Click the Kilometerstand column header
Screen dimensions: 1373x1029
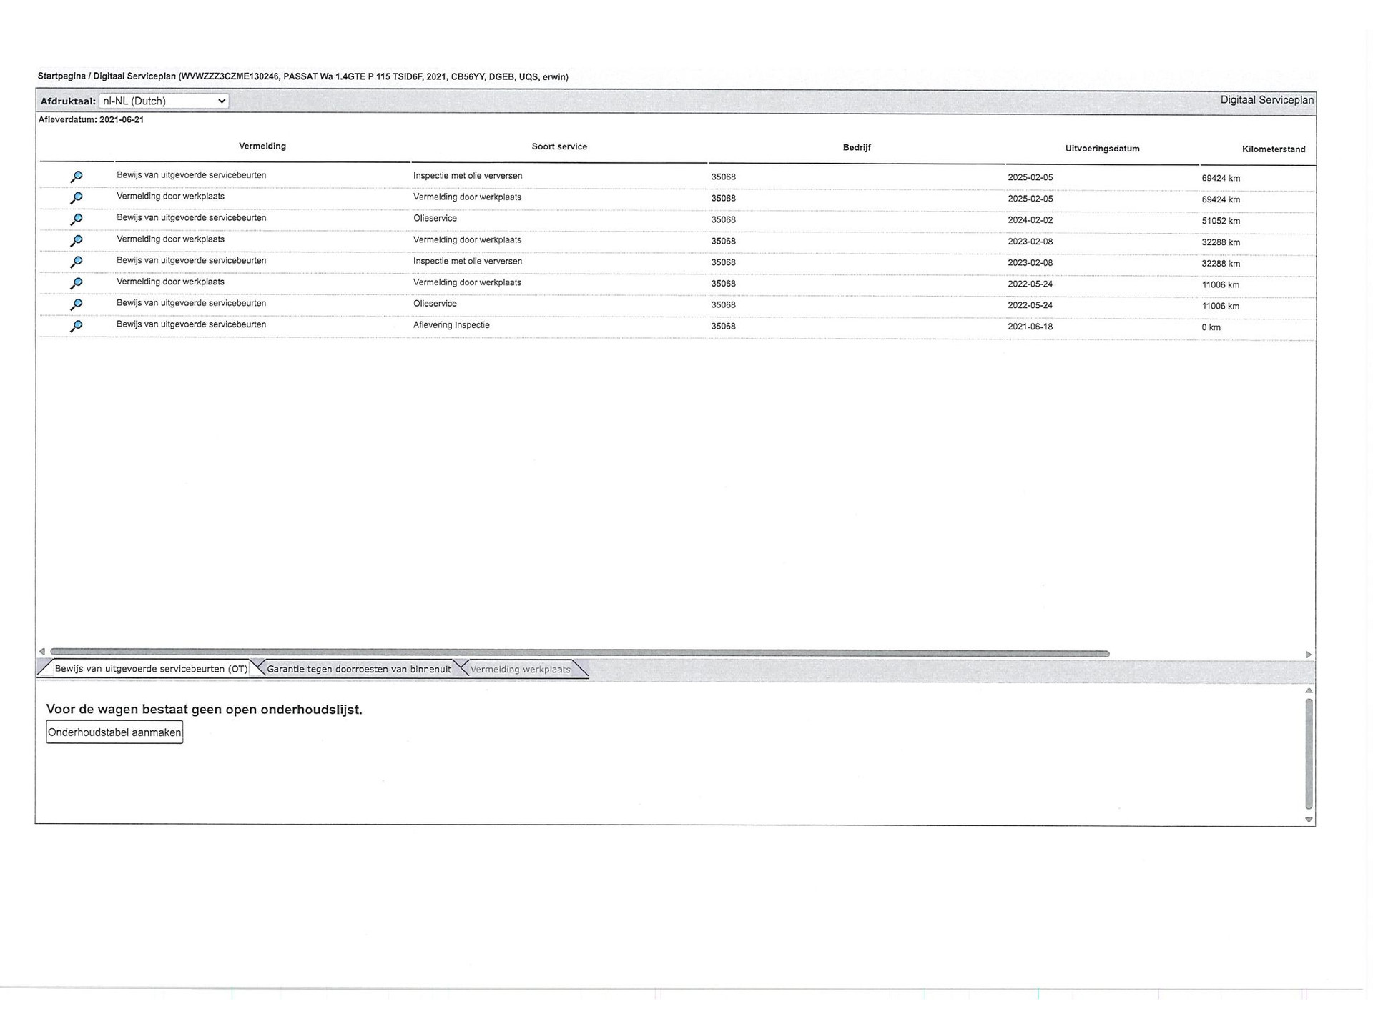pos(1273,149)
